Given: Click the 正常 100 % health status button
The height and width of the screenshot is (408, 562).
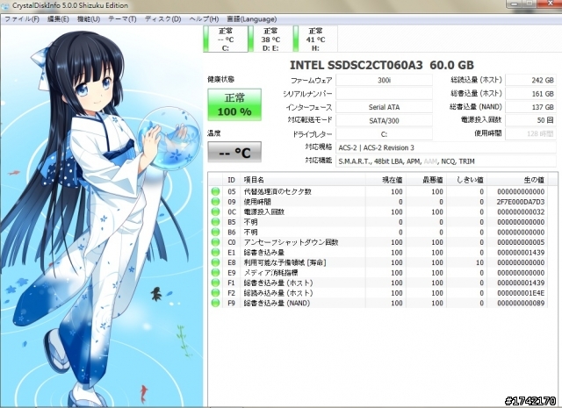Looking at the screenshot, I should 234,104.
